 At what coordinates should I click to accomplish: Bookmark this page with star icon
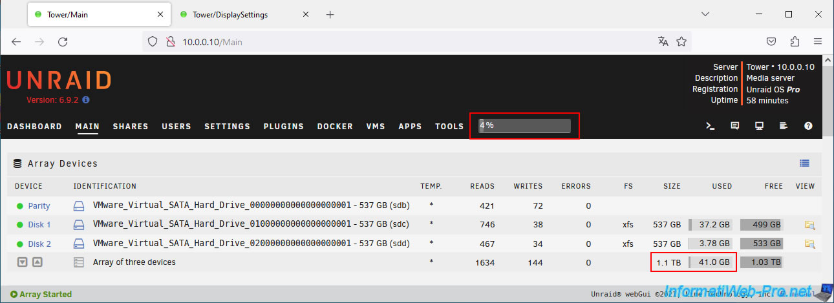tap(681, 41)
